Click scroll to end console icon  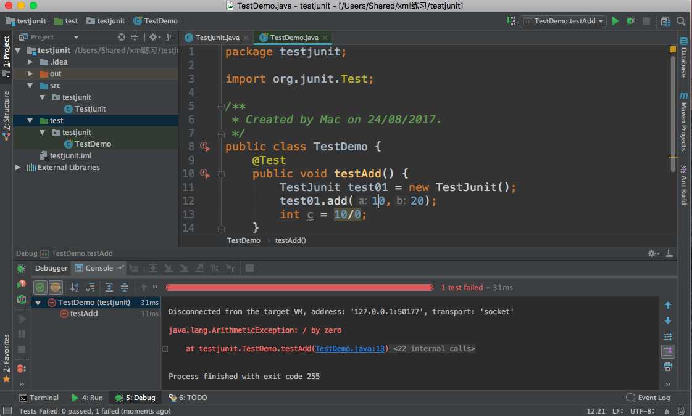668,351
